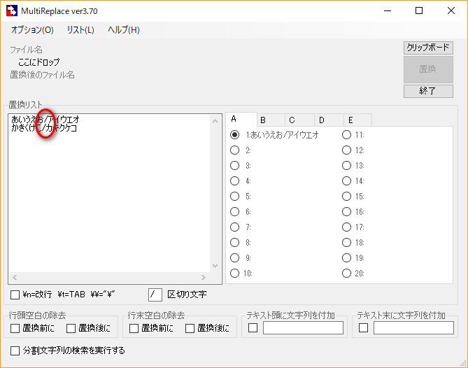This screenshot has height=368, width=468.
Task: Check 置換前に under 行頭空白の除去
Action: pyautogui.click(x=15, y=328)
